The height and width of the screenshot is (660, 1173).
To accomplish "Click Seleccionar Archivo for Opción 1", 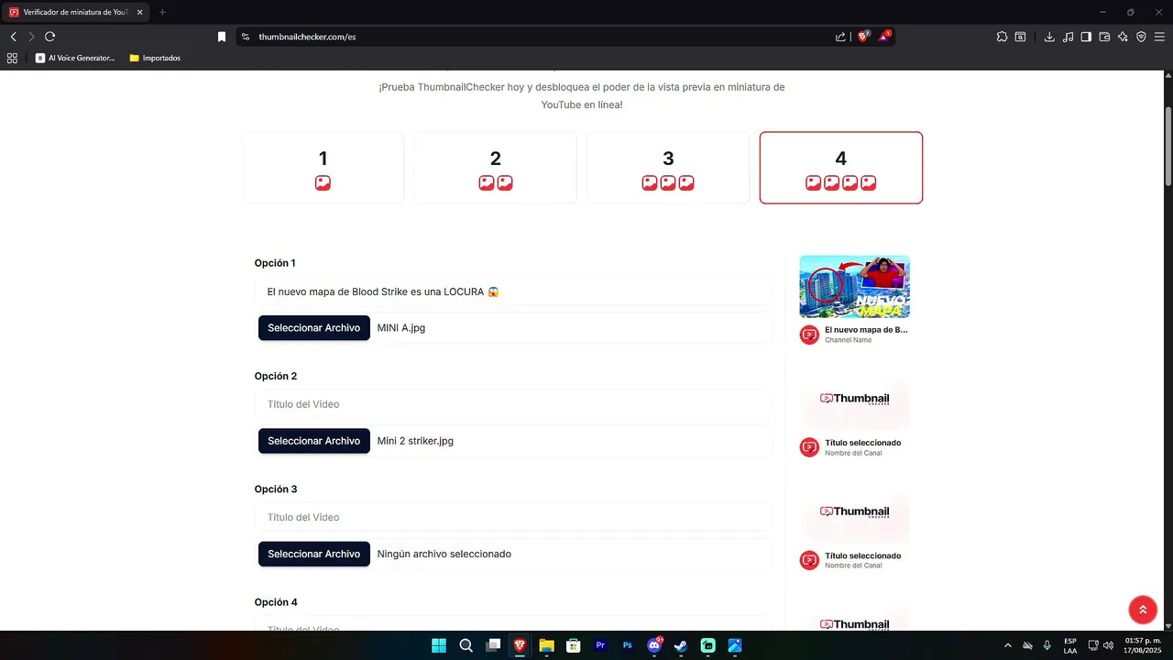I will [314, 328].
